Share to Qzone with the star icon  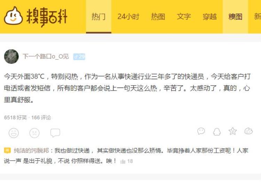(x=232, y=131)
